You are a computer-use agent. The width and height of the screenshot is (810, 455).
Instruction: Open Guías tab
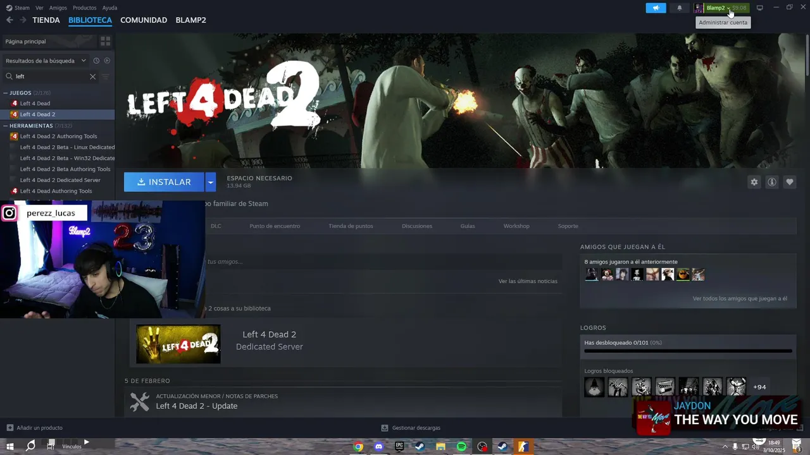468,226
